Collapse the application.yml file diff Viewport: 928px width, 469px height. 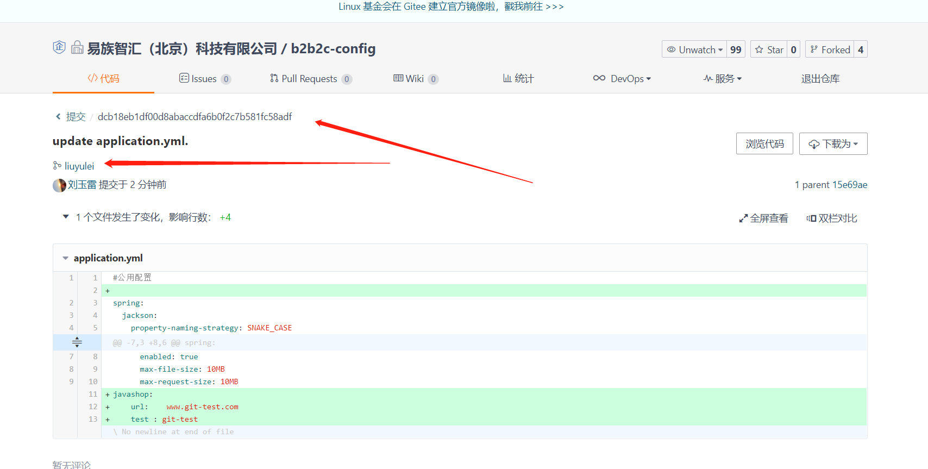pos(66,258)
